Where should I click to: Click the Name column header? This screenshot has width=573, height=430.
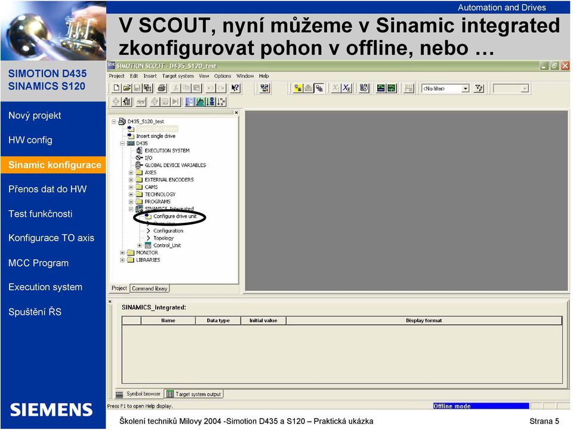168,321
